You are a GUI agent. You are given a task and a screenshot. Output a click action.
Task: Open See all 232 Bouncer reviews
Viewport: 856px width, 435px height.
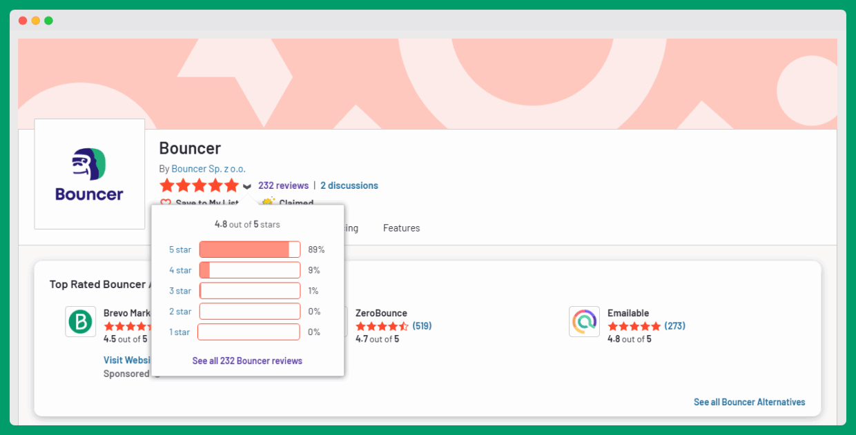pos(247,361)
